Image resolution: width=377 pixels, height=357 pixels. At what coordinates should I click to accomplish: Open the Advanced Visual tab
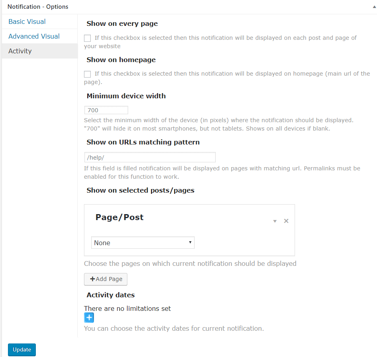34,36
